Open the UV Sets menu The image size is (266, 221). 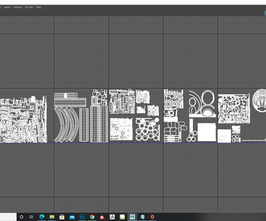[29, 8]
